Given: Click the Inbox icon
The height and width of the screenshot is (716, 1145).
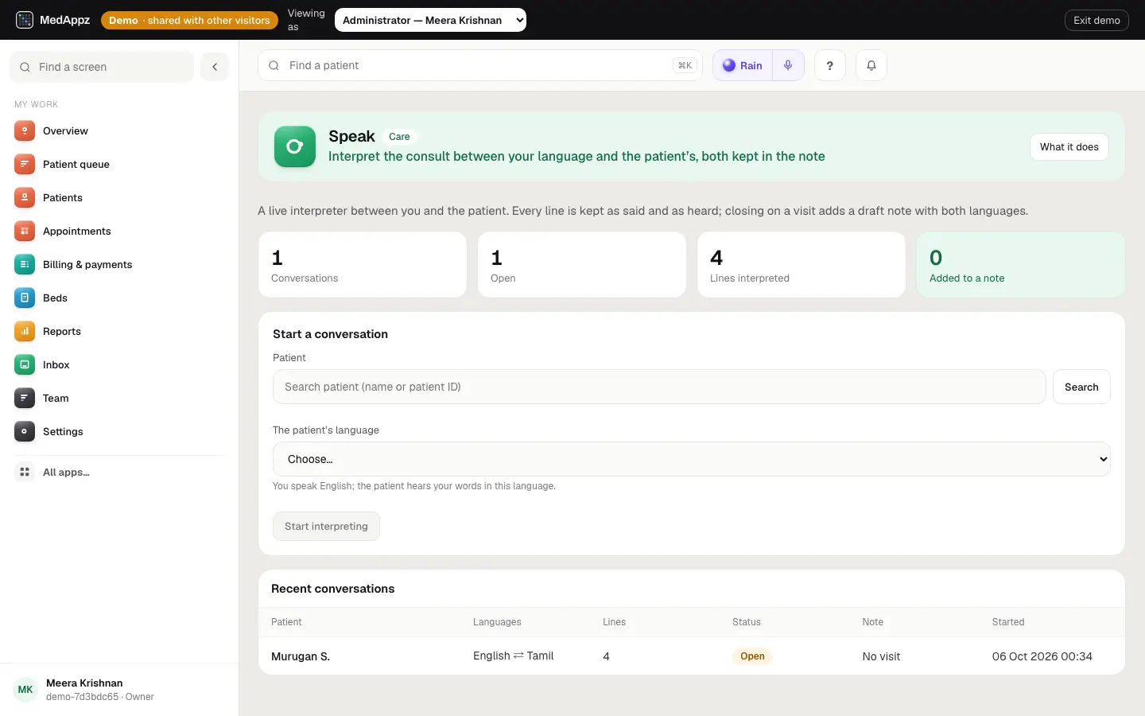Looking at the screenshot, I should coord(25,364).
